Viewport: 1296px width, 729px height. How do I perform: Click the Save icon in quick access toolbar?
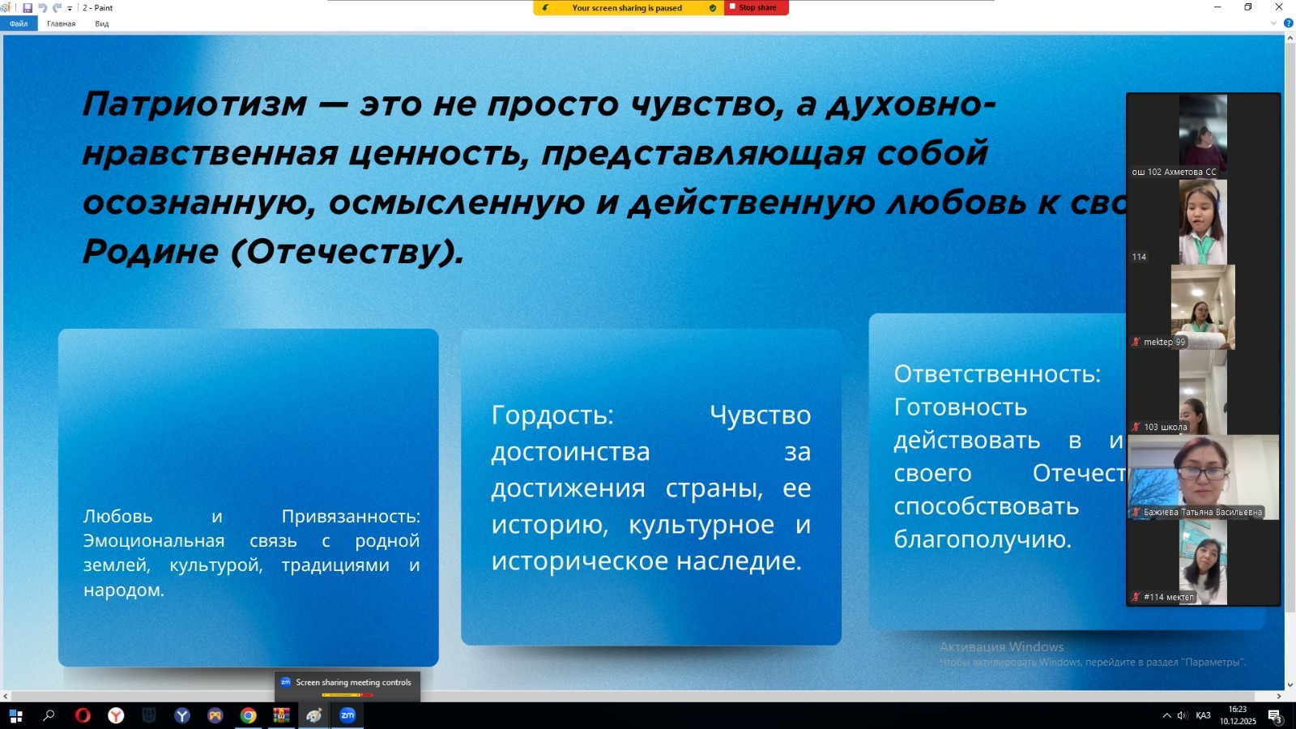point(28,8)
